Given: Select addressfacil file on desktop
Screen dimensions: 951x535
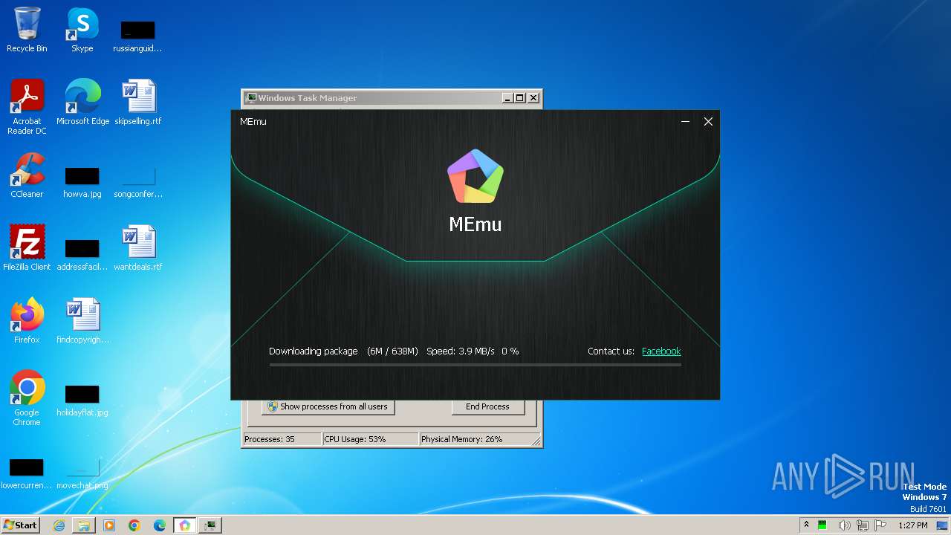Looking at the screenshot, I should point(82,255).
